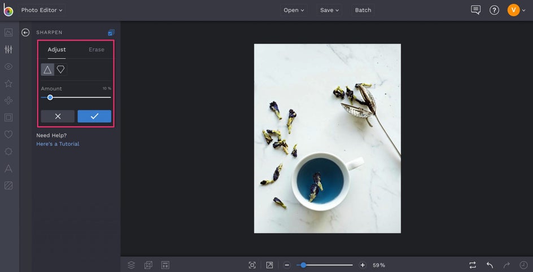Open the help question mark icon
This screenshot has height=272, width=533.
point(494,10)
